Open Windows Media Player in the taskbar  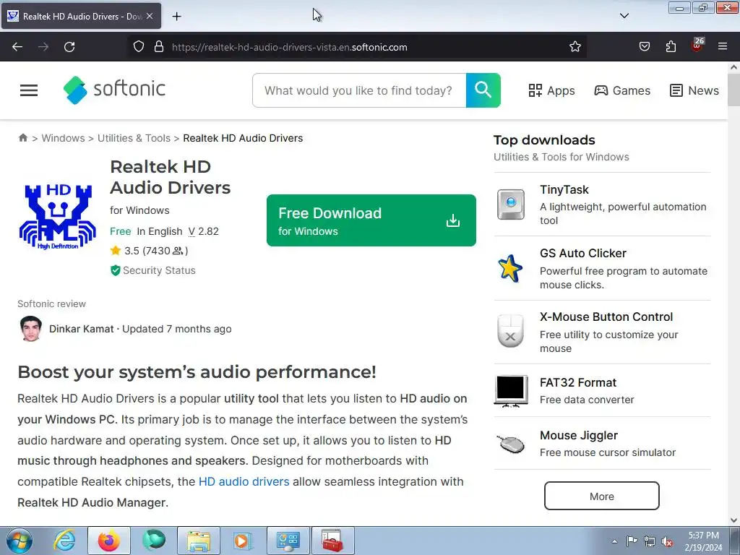pyautogui.click(x=244, y=541)
